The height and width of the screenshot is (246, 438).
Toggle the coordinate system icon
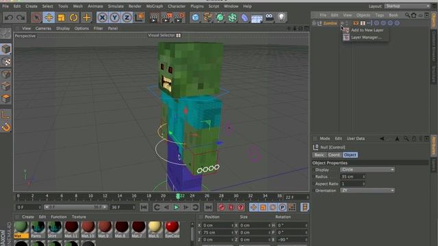140,18
